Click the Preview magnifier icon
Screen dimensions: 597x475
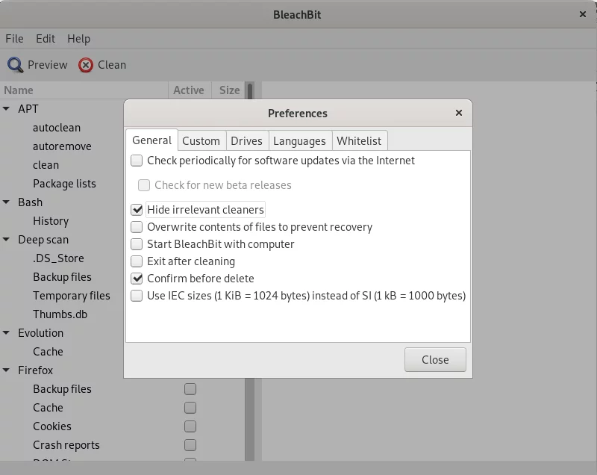(15, 65)
